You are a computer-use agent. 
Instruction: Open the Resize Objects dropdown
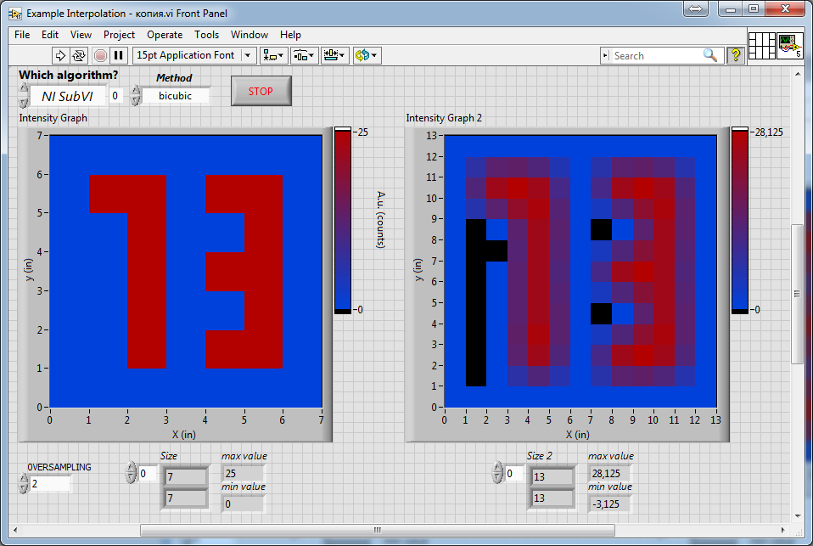pos(335,55)
